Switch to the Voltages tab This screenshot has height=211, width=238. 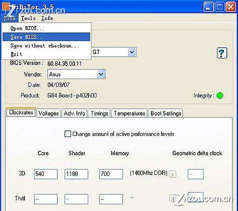(x=48, y=113)
